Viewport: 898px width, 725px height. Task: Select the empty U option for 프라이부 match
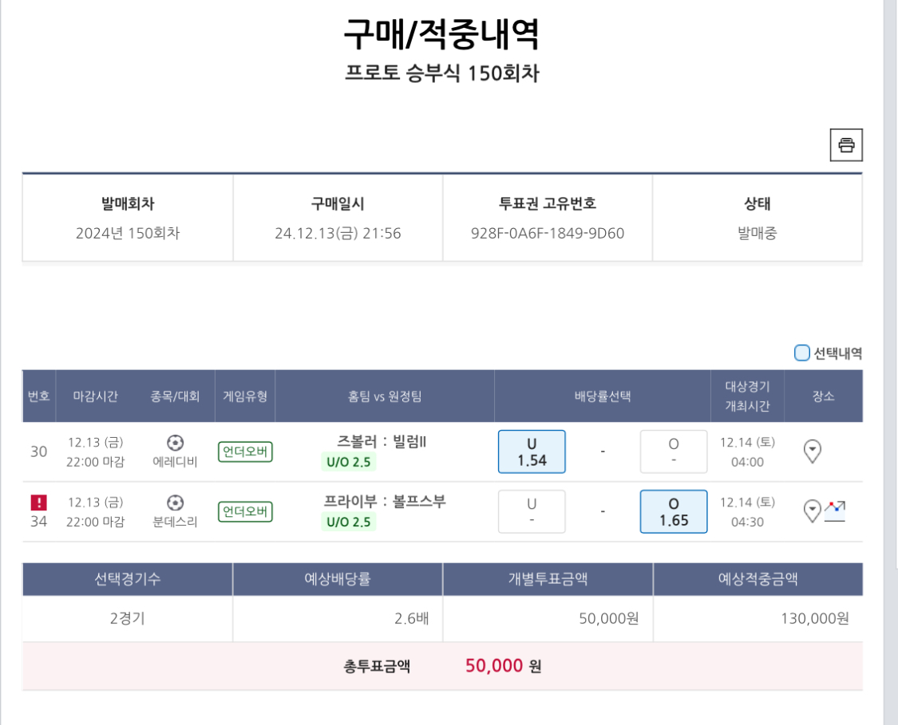click(x=532, y=511)
